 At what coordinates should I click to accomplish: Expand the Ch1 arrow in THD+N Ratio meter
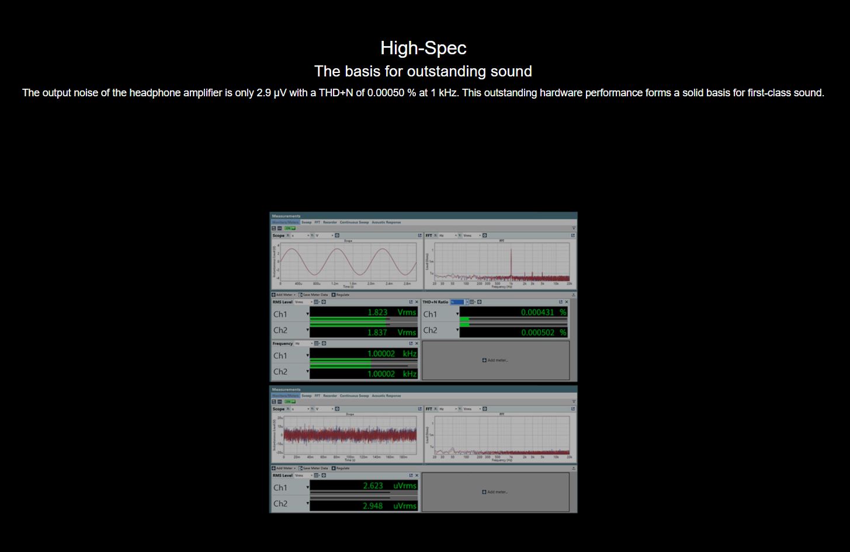[x=457, y=315]
